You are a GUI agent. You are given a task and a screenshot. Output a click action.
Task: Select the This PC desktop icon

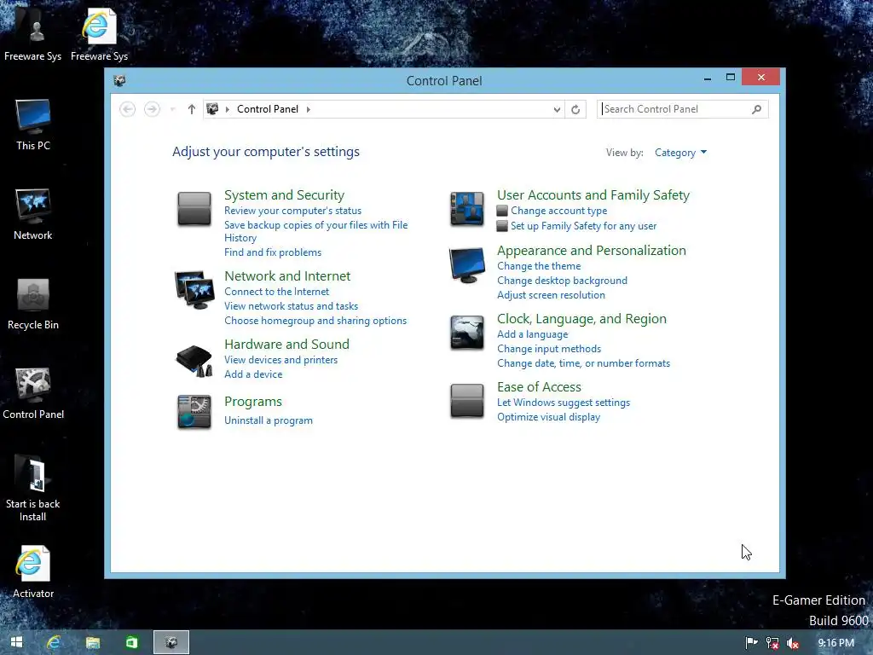pyautogui.click(x=33, y=125)
